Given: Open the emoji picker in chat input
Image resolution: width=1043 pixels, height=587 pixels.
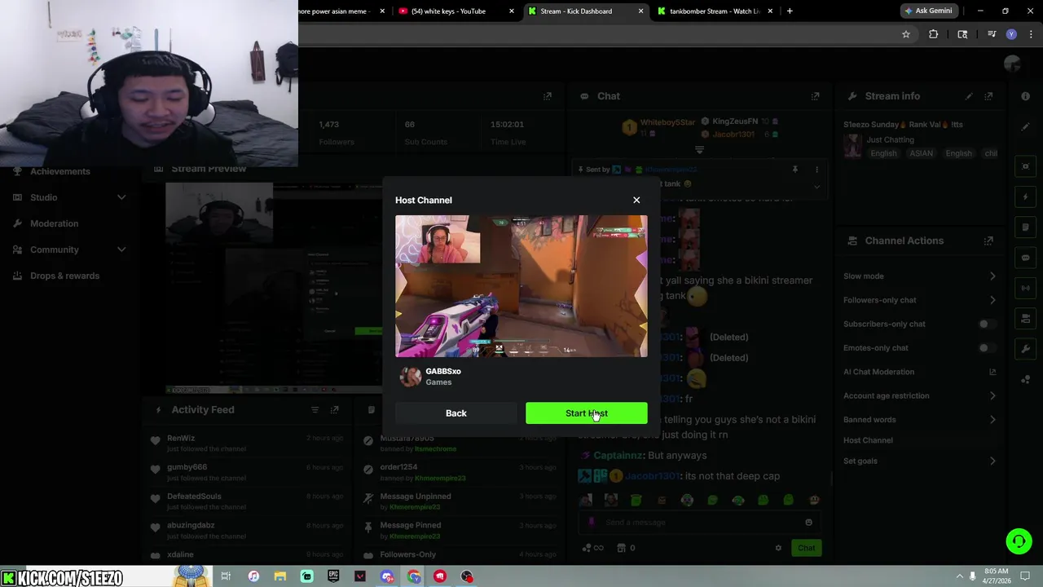Looking at the screenshot, I should 808,523.
